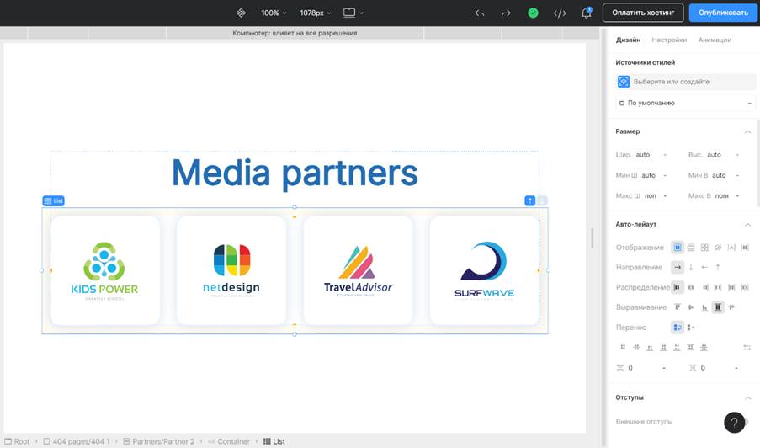
Task: Select Partners/Partner 2 breadcrumb
Action: pos(158,441)
